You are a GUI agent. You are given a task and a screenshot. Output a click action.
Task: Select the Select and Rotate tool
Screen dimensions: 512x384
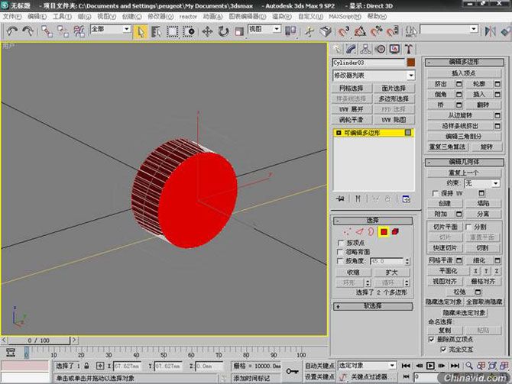[x=223, y=31]
